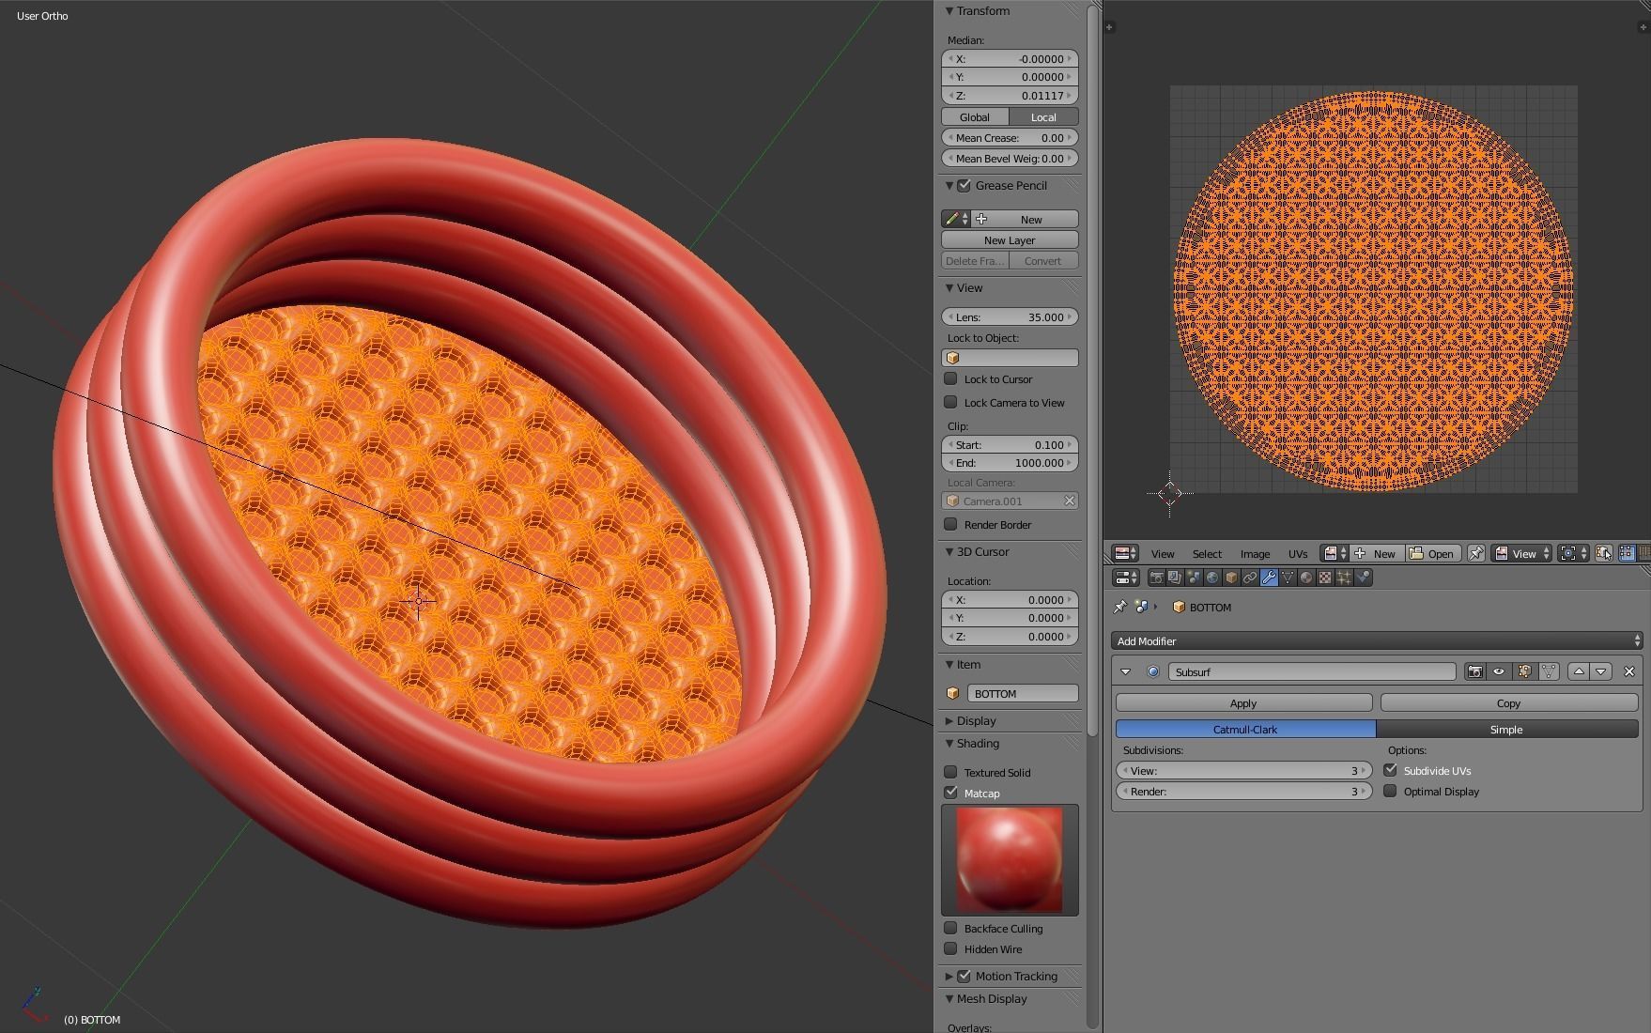Open the Properties editor type selector
This screenshot has width=1651, height=1033.
1125,578
